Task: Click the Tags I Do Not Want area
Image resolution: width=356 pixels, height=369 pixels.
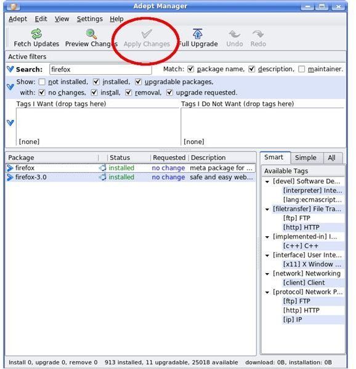Action: 262,127
